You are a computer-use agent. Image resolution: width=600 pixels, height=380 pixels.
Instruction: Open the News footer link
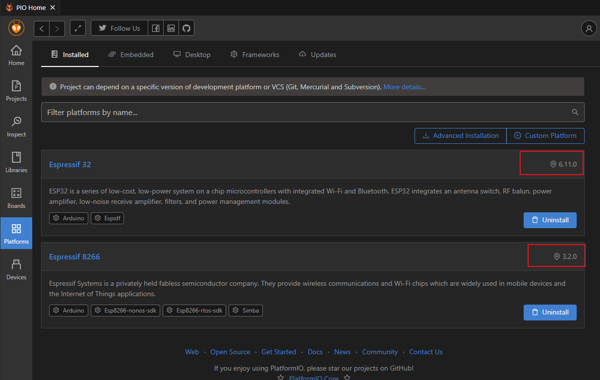click(342, 352)
